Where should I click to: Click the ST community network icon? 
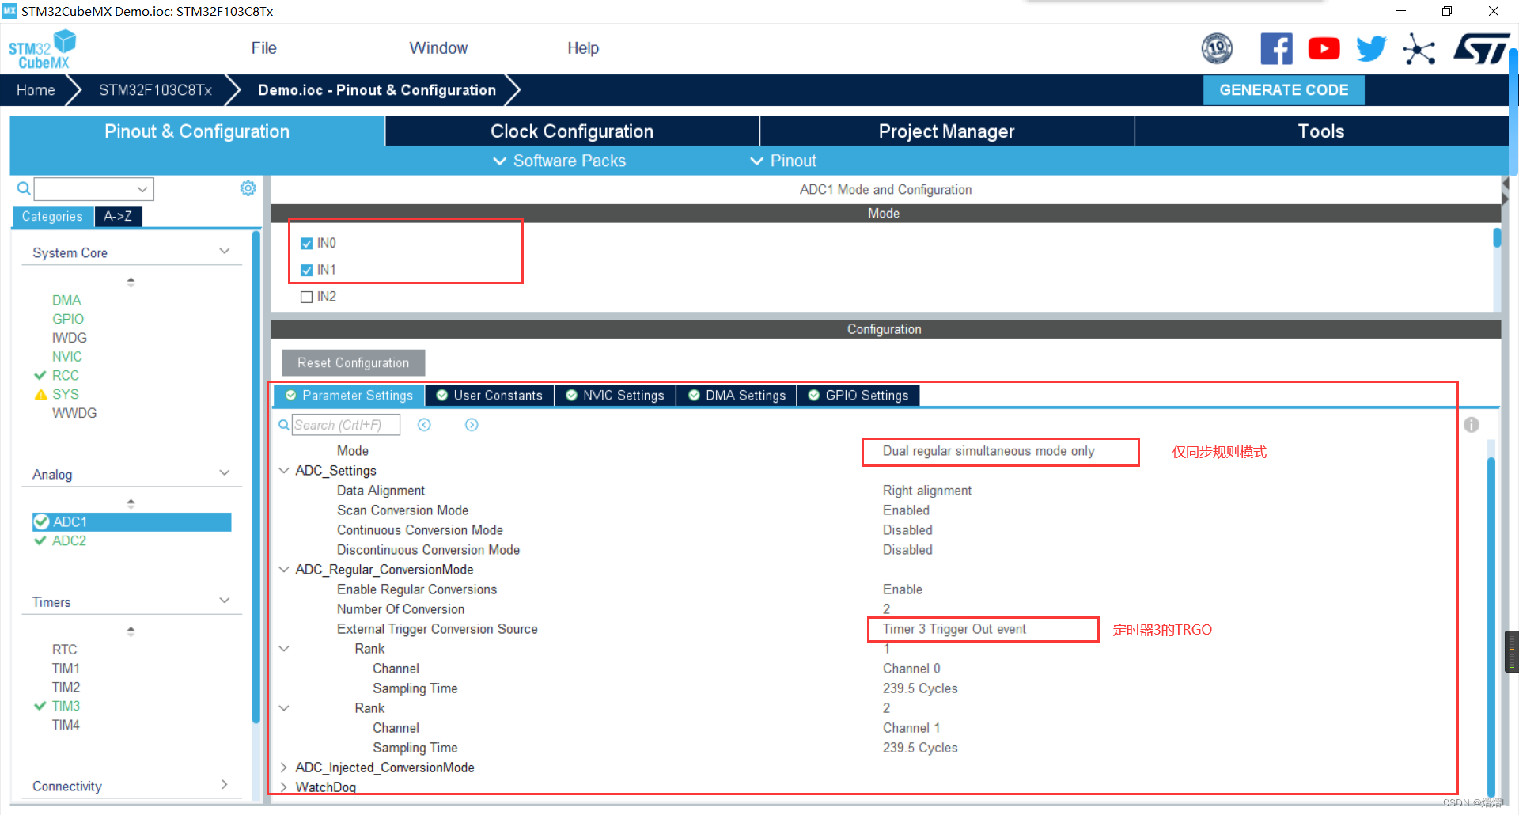point(1419,49)
